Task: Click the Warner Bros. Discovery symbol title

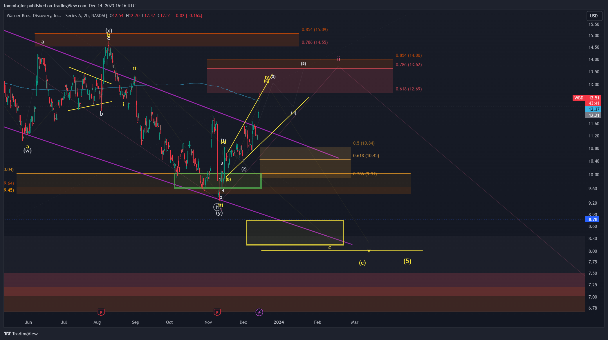Action: (57, 16)
